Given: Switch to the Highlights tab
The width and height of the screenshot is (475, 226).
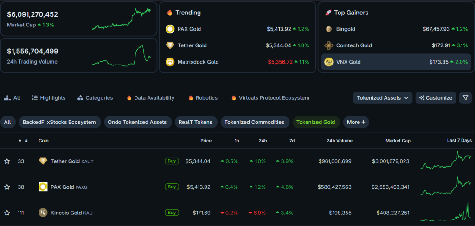Looking at the screenshot, I should (x=49, y=98).
